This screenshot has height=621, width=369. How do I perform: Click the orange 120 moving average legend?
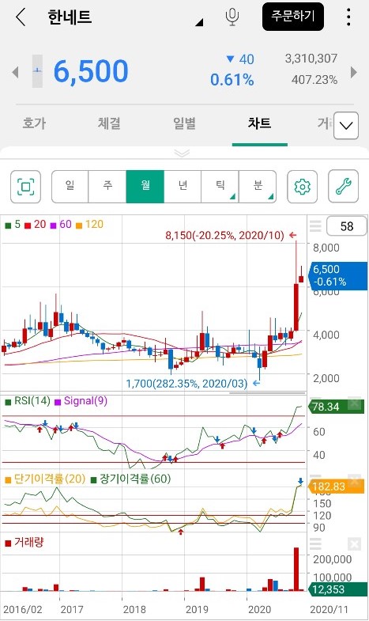click(x=89, y=225)
